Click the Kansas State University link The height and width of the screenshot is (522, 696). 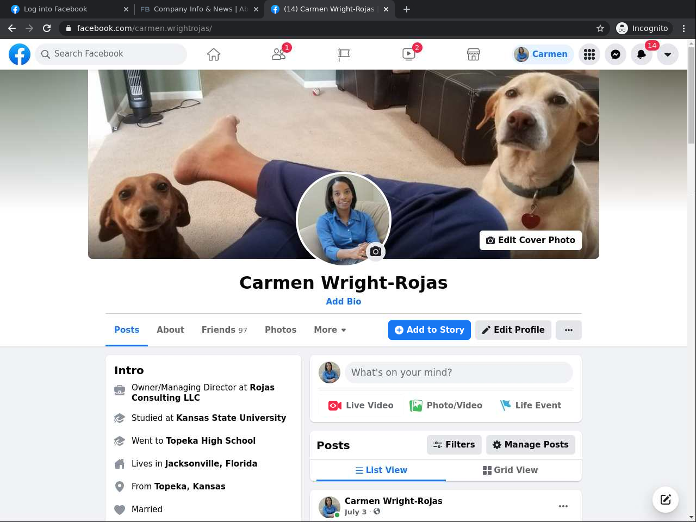coord(231,418)
